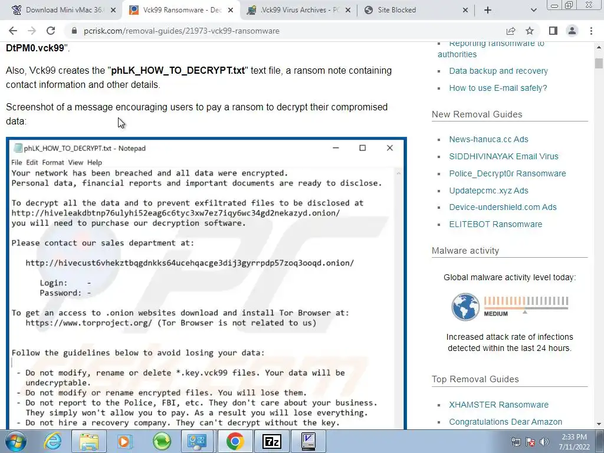Open the Device-undershield.com Ads guide
Screen dimensions: 604x453
tap(503, 207)
